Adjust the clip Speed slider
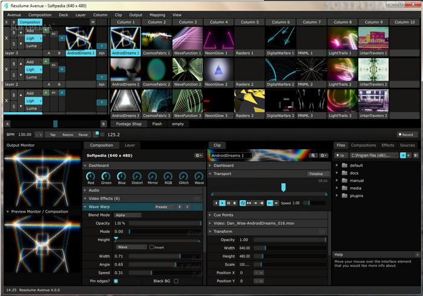Viewport: 423px width, 296px height. point(314,203)
